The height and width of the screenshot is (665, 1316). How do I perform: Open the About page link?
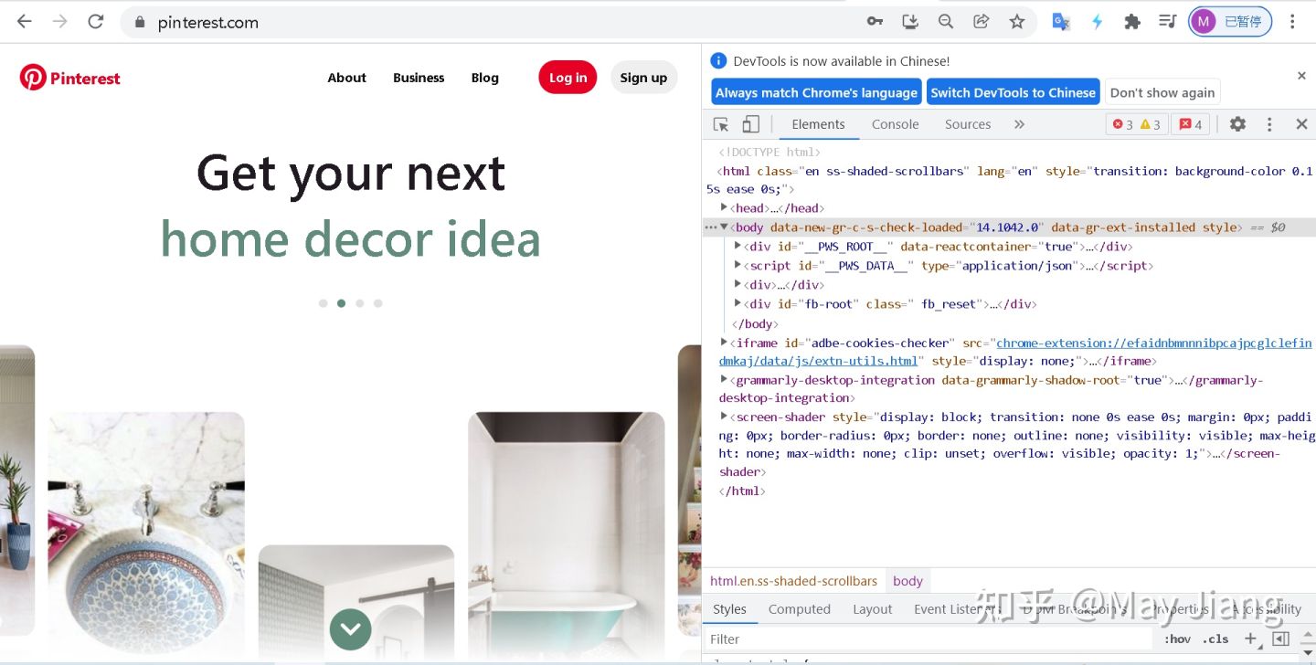click(x=347, y=78)
